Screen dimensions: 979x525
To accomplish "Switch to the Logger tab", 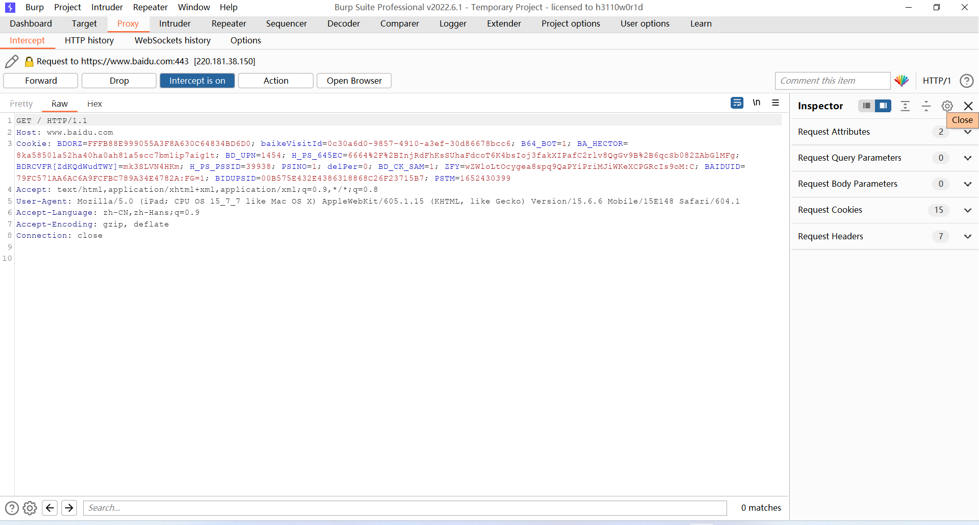I will 453,23.
